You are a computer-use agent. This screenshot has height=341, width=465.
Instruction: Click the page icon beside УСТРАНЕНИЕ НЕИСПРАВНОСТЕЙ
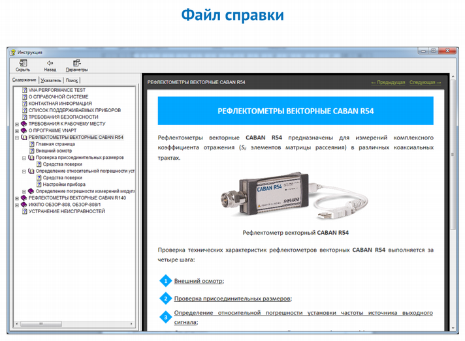pos(25,211)
